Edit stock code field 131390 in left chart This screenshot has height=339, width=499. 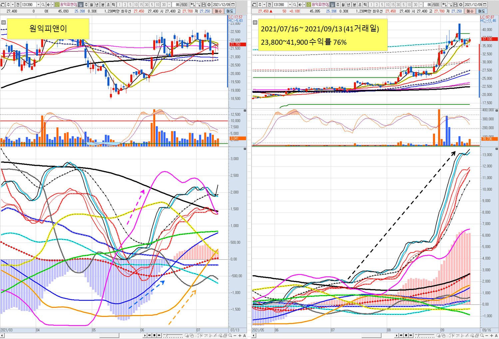click(29, 5)
